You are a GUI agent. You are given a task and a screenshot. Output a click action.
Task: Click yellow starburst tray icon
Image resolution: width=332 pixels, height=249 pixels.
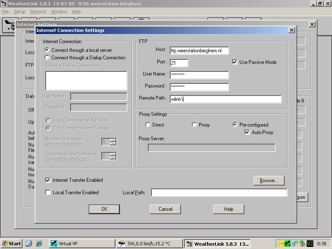[281, 244]
